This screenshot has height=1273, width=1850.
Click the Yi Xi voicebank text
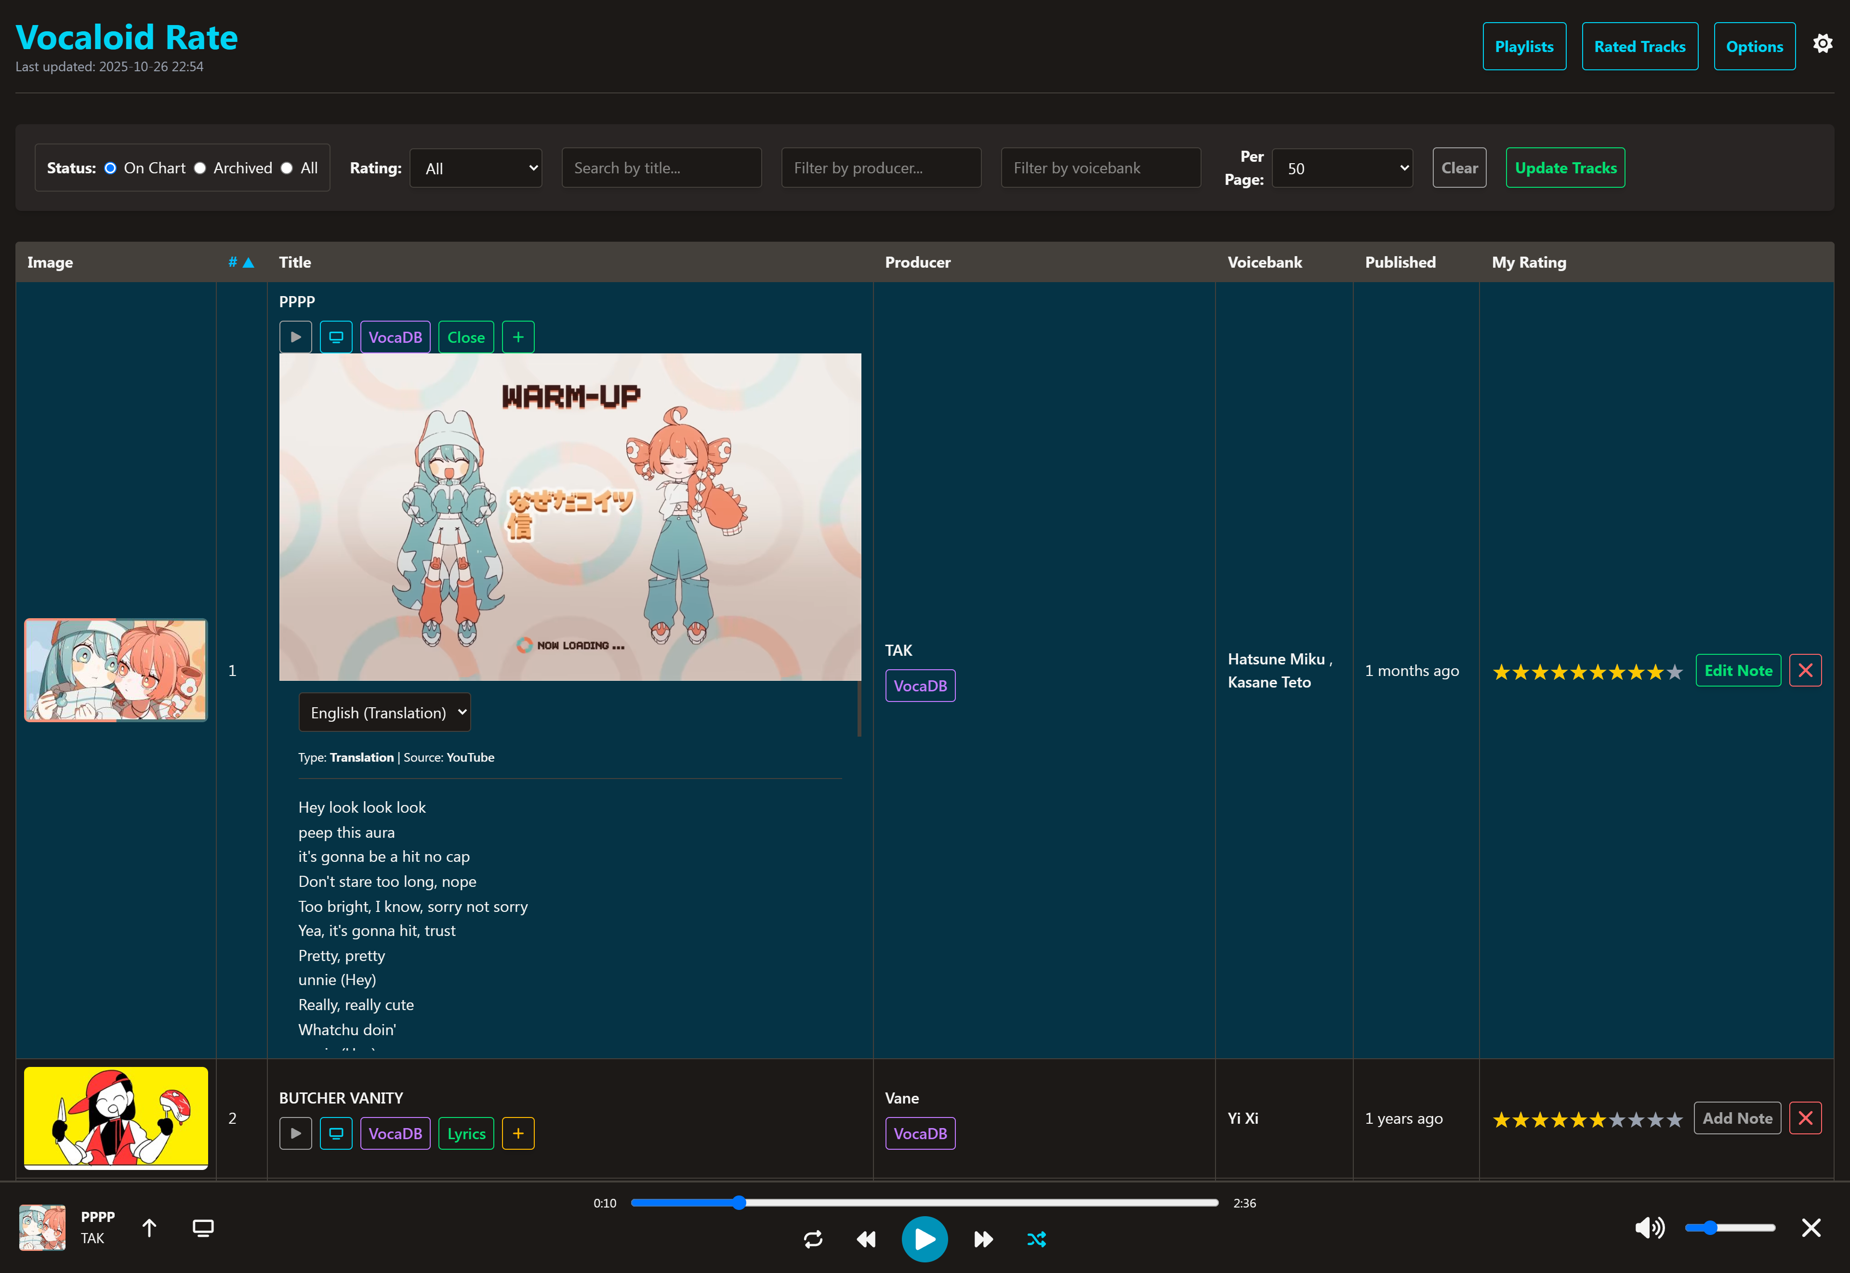tap(1242, 1118)
